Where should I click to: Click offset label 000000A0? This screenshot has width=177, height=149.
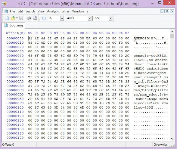[x=15, y=82]
